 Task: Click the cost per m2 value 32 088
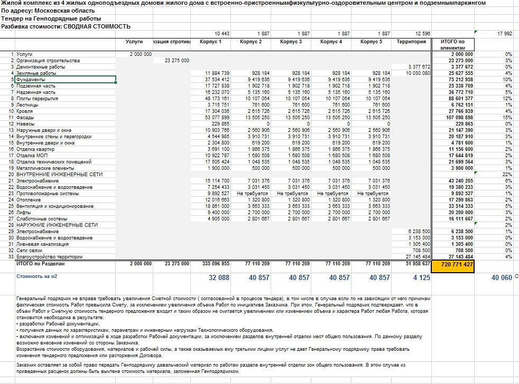(x=219, y=277)
